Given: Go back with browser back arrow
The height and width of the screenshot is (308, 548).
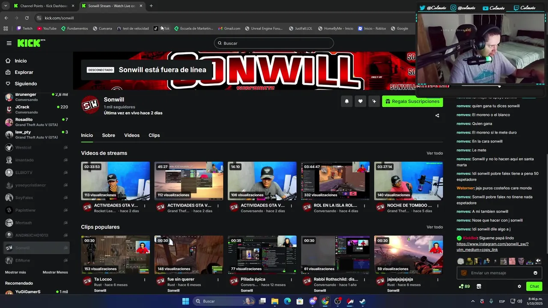Looking at the screenshot, I should 6,18.
